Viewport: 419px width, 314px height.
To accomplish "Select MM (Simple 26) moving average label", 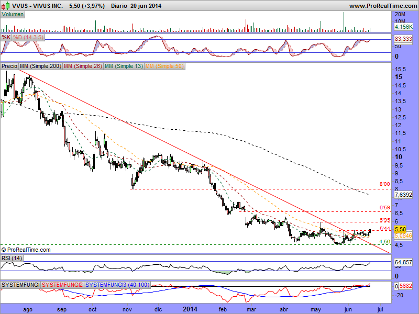I will pyautogui.click(x=83, y=66).
